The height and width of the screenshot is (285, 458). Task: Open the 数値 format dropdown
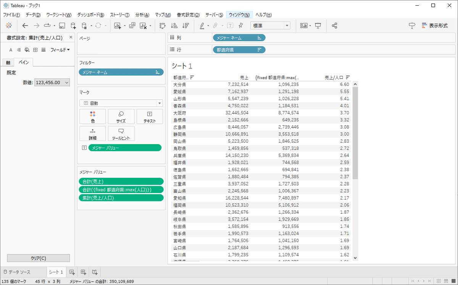(x=52, y=82)
